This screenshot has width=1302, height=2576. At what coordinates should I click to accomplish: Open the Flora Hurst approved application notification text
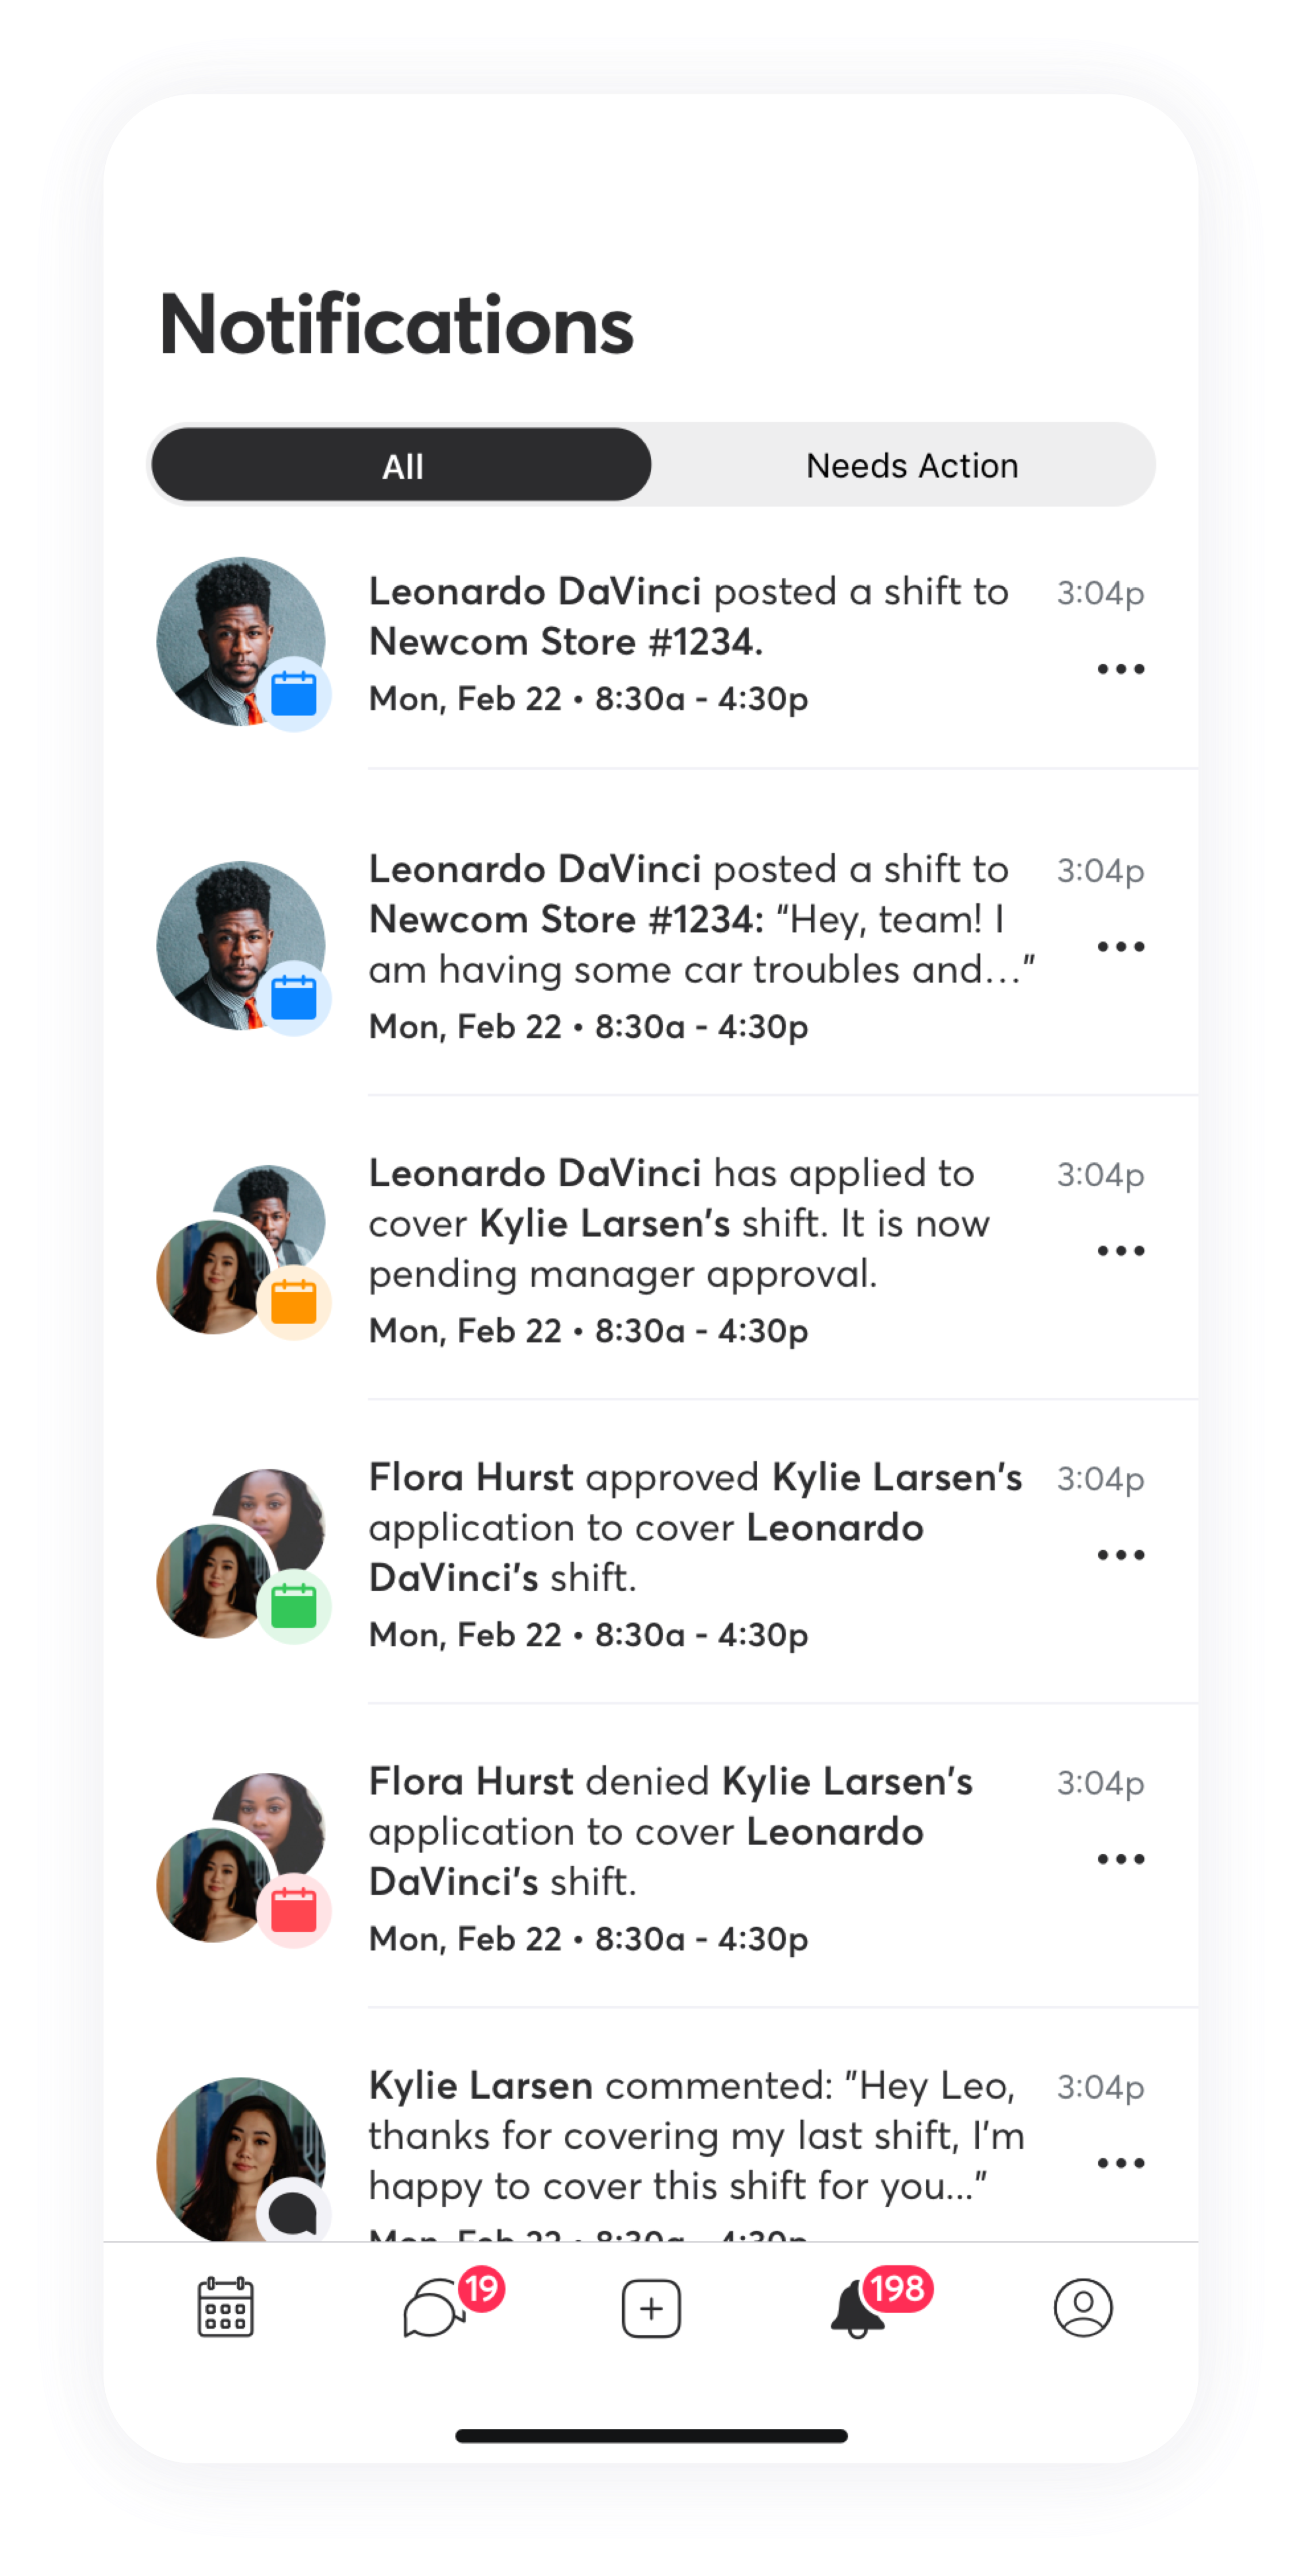click(x=696, y=1527)
